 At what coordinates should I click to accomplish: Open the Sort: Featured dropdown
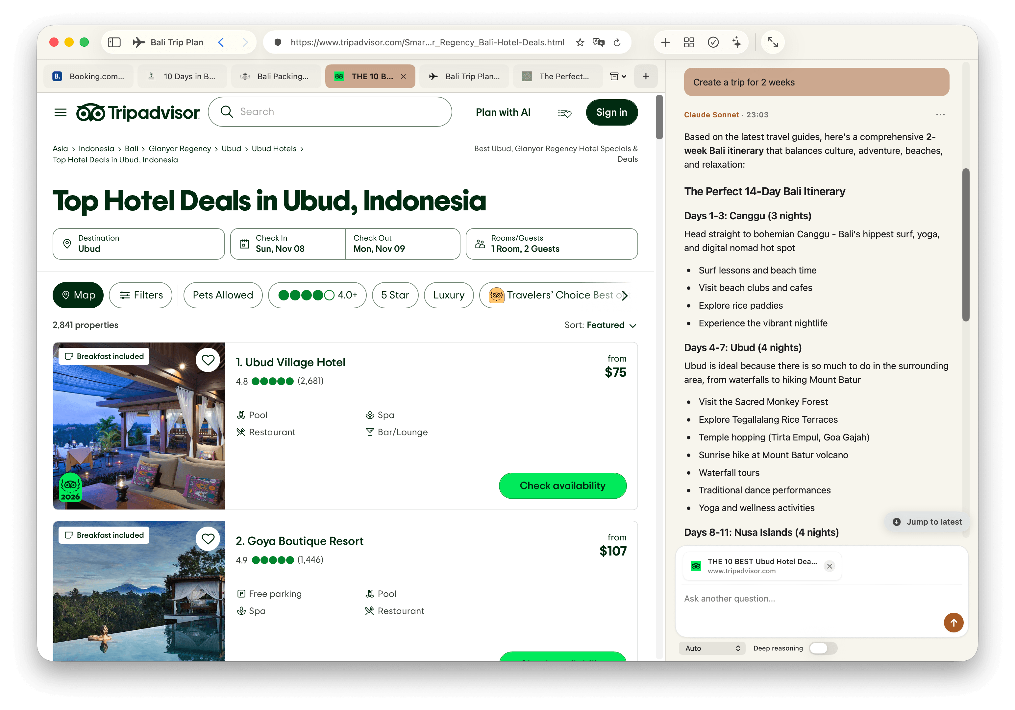tap(600, 325)
